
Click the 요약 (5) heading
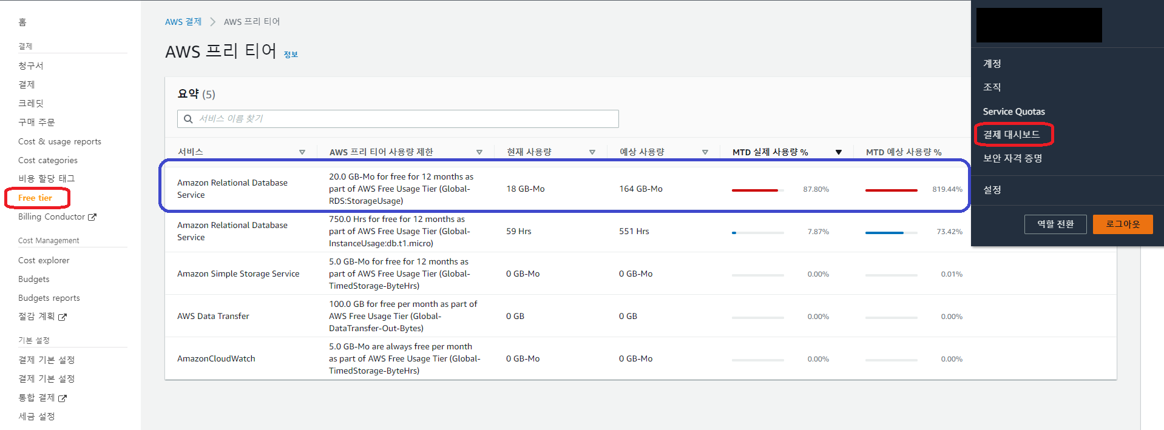coord(196,94)
